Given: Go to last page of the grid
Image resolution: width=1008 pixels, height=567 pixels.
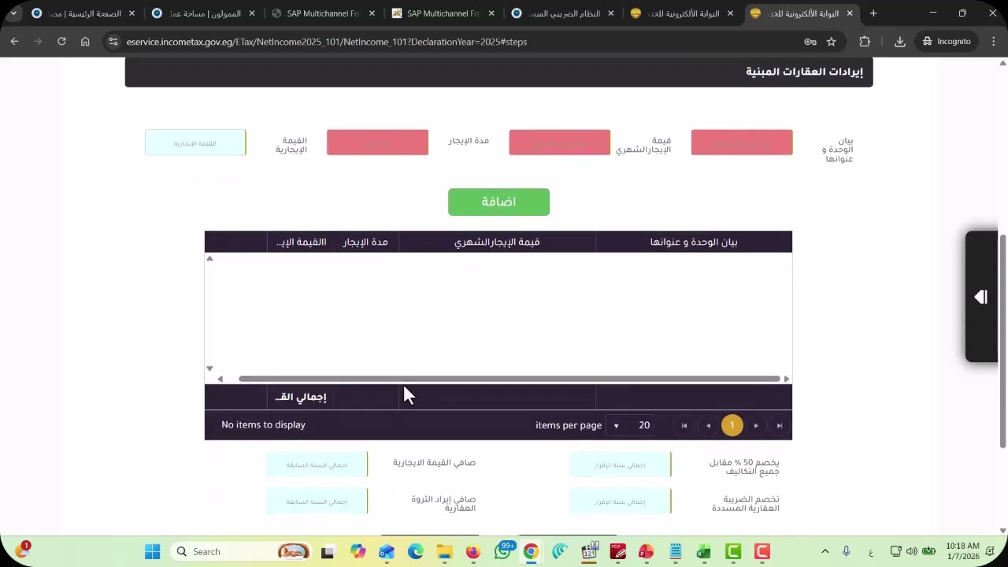Looking at the screenshot, I should [x=780, y=425].
